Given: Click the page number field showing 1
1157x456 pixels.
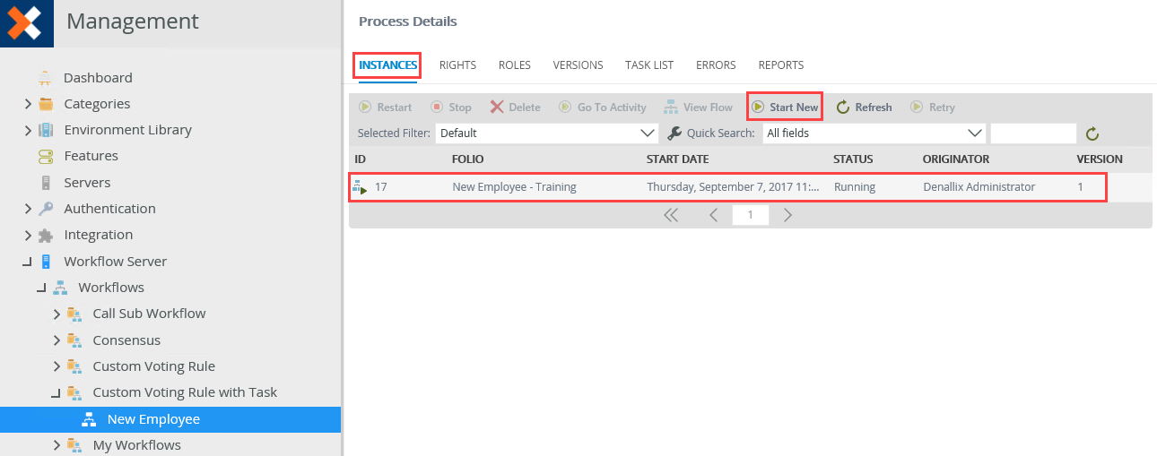Looking at the screenshot, I should pos(750,215).
